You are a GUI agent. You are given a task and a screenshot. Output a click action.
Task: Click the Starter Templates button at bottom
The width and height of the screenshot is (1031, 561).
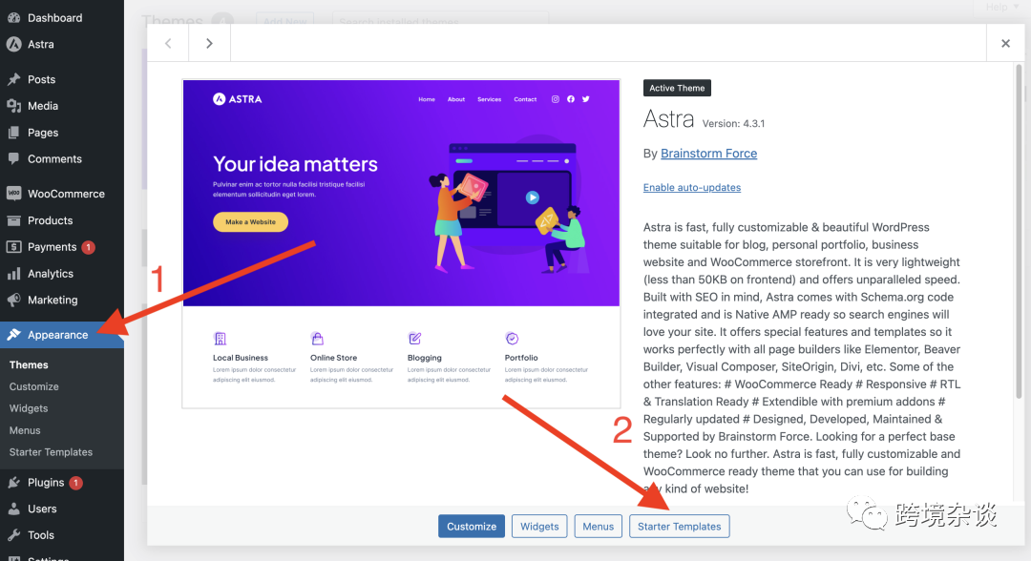680,527
